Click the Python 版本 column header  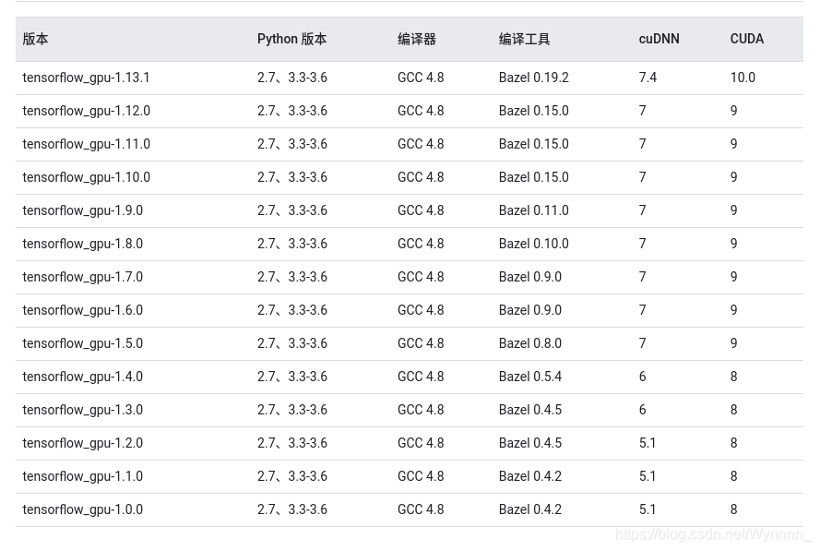click(x=291, y=39)
